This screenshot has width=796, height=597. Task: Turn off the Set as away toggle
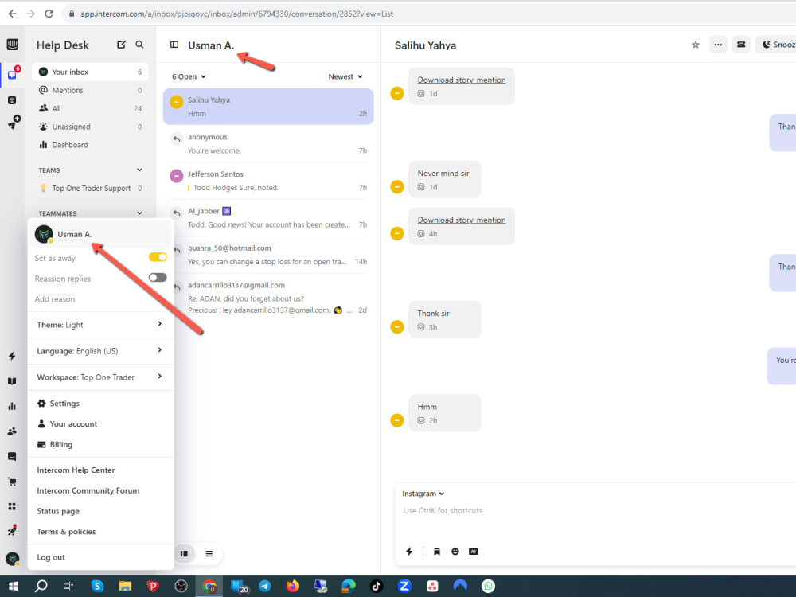tap(158, 257)
